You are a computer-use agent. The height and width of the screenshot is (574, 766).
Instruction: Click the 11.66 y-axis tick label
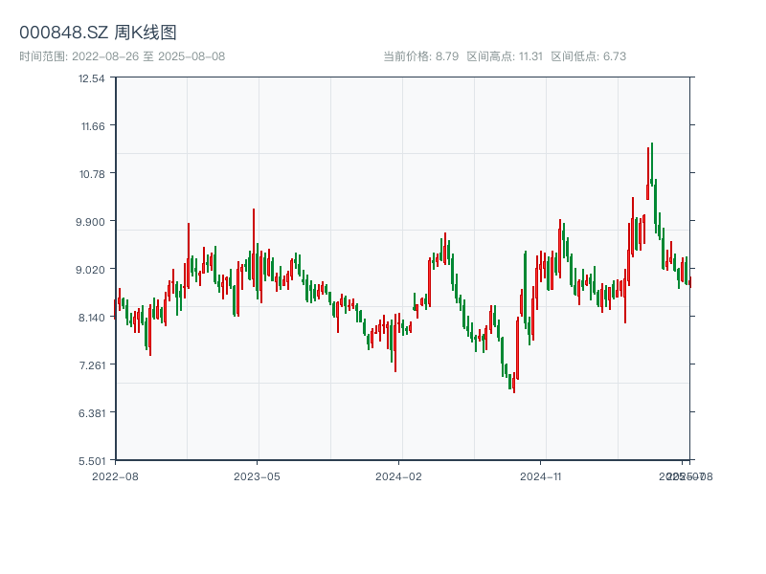pyautogui.click(x=93, y=126)
